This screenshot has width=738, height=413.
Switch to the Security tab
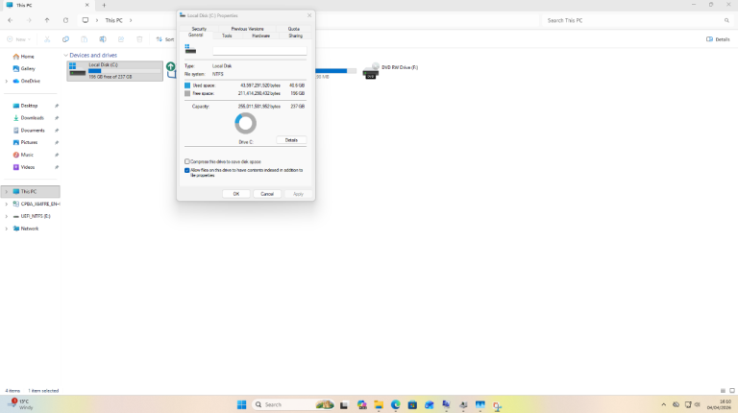coord(199,29)
